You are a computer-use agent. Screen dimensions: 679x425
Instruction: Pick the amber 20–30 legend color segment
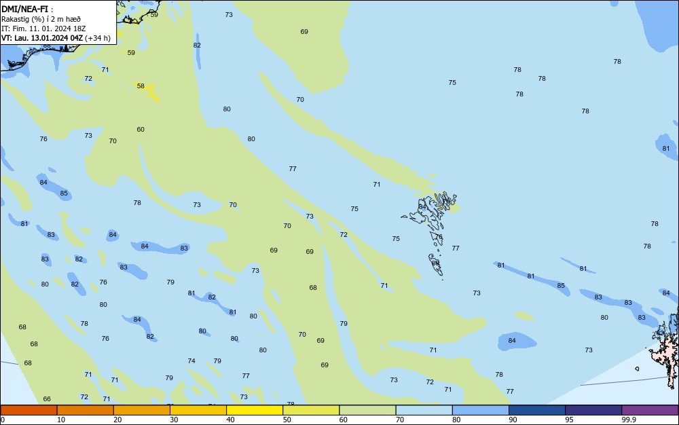(x=142, y=410)
